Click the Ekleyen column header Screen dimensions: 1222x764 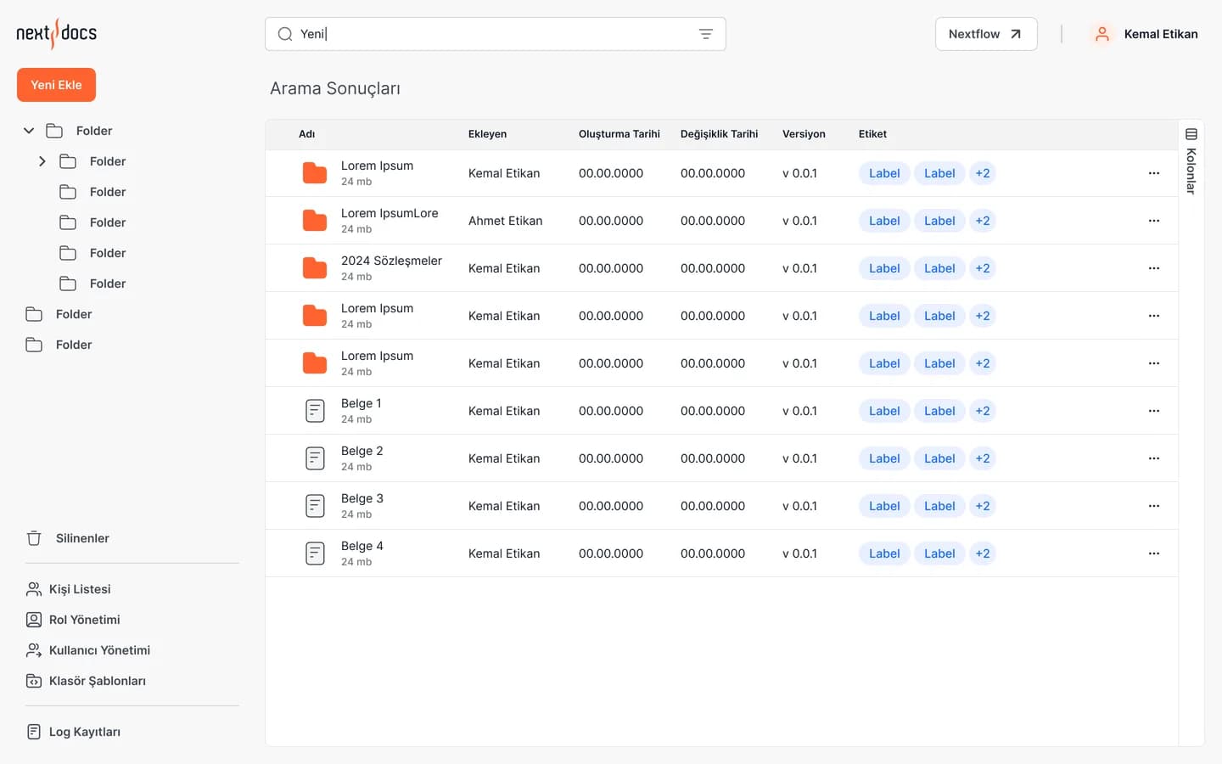click(x=487, y=134)
